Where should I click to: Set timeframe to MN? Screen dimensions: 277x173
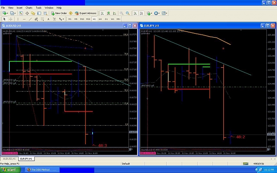(118, 19)
